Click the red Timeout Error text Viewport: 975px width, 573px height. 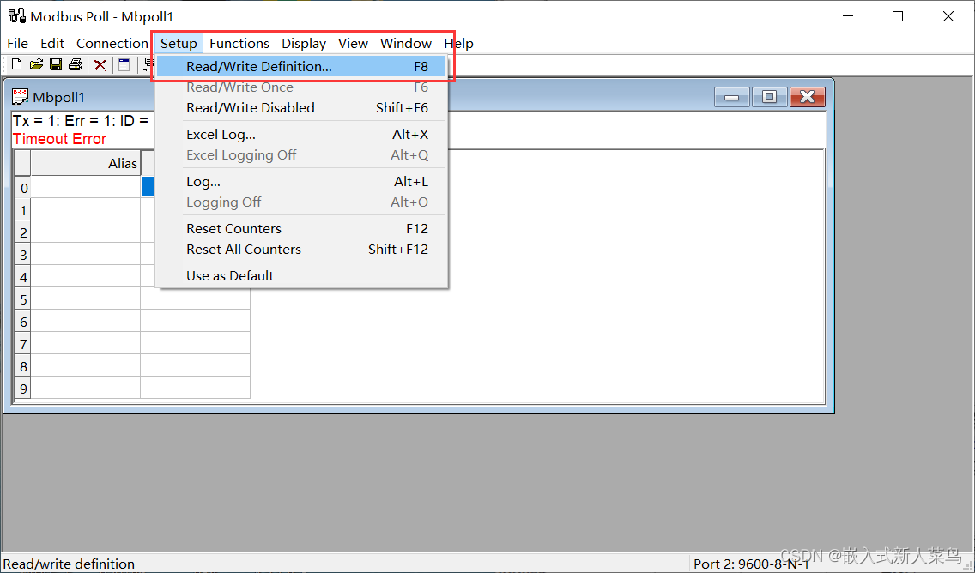click(x=60, y=139)
